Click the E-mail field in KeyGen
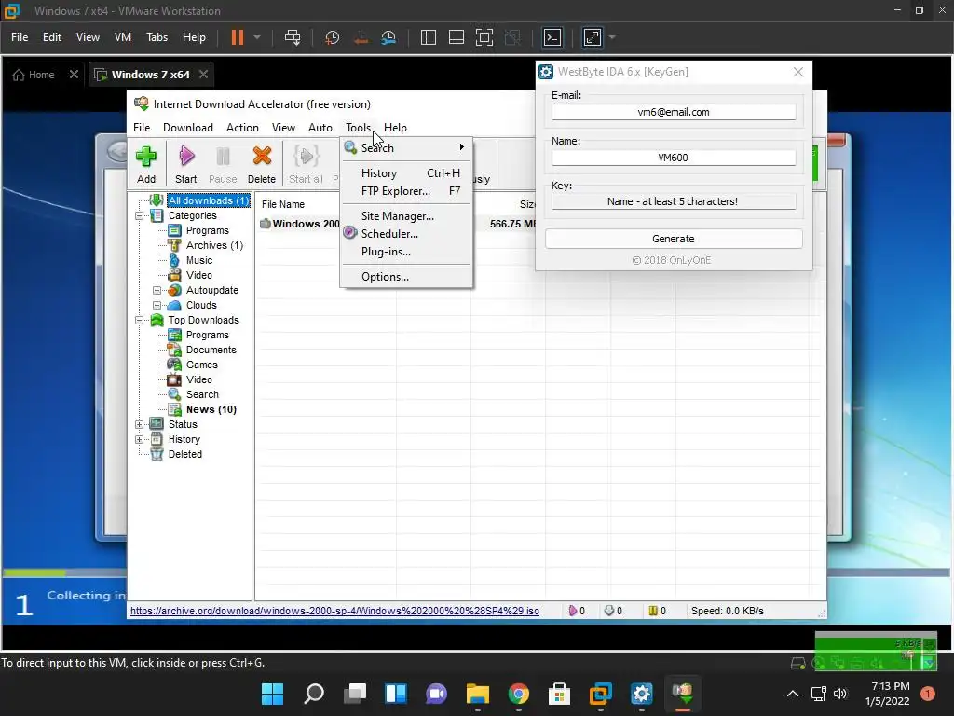 point(674,112)
